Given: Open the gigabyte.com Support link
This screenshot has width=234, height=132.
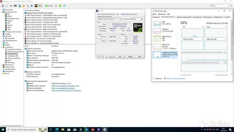Looking at the screenshot, I should click(63, 88).
